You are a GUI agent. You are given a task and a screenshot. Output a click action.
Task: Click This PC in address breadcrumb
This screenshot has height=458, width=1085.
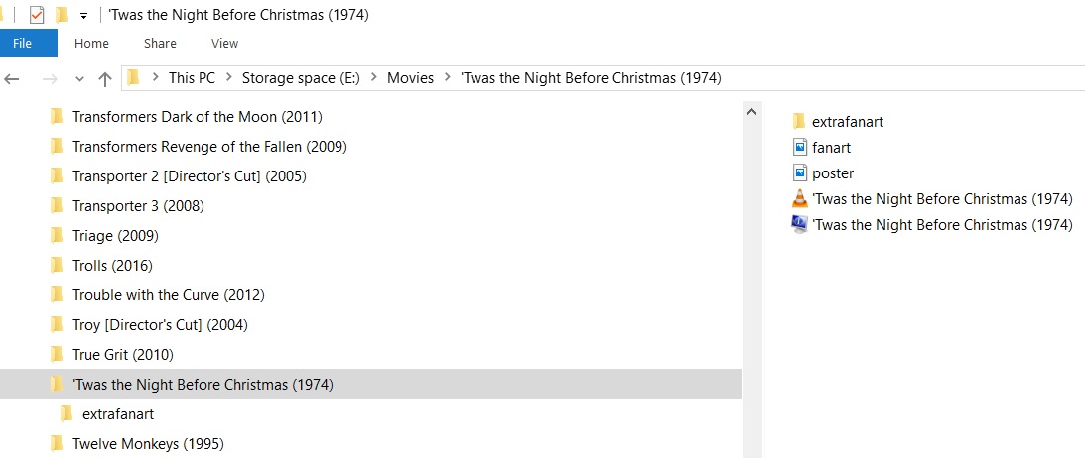[192, 78]
